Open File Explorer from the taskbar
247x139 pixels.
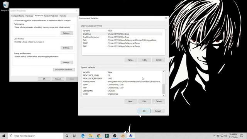[91, 136]
